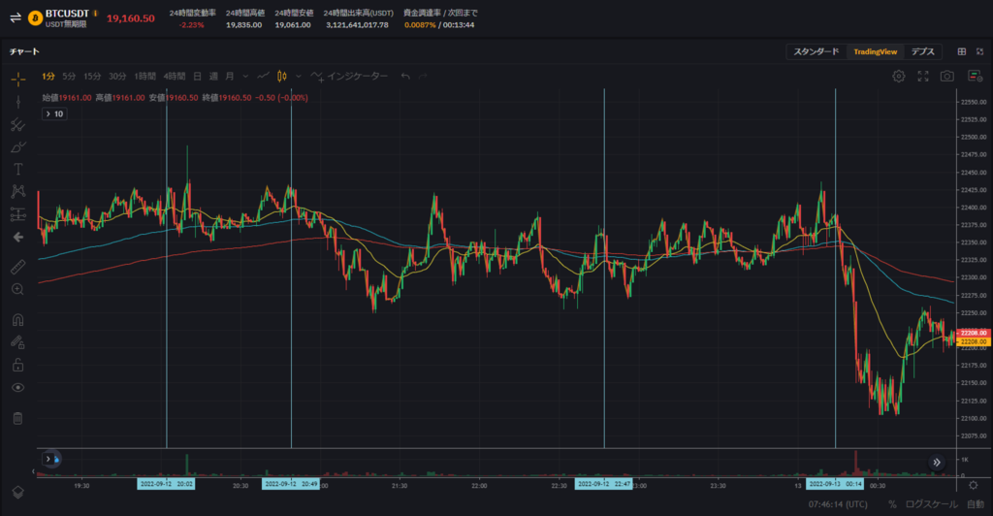Select the 4時間 timeframe
The image size is (993, 516).
click(175, 76)
